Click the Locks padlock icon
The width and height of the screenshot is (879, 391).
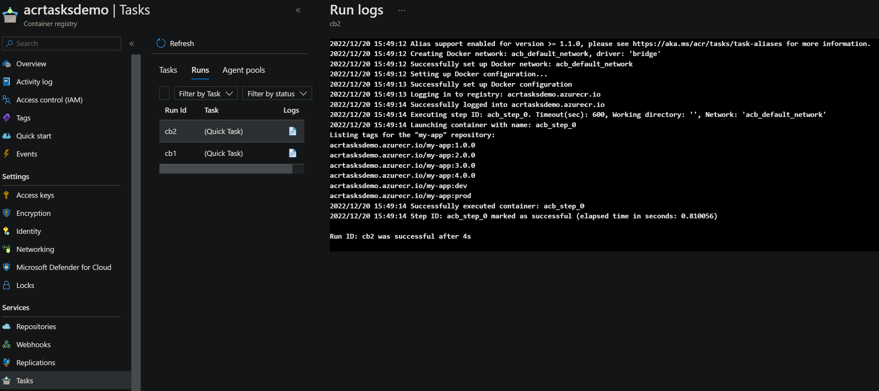tap(6, 285)
